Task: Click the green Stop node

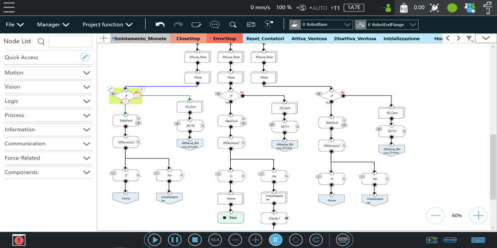Action: point(231,217)
